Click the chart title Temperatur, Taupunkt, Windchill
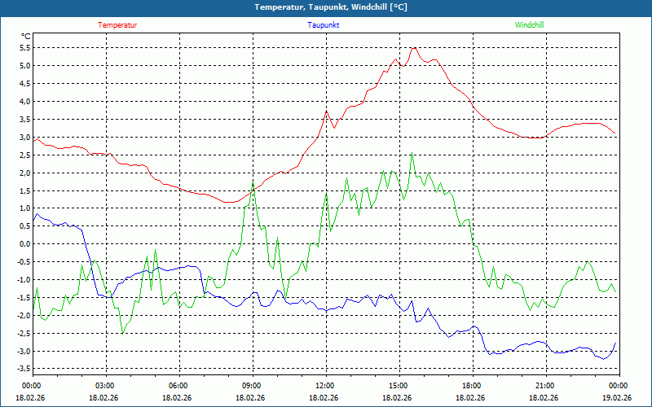Viewport: 652px width, 407px height. [330, 7]
